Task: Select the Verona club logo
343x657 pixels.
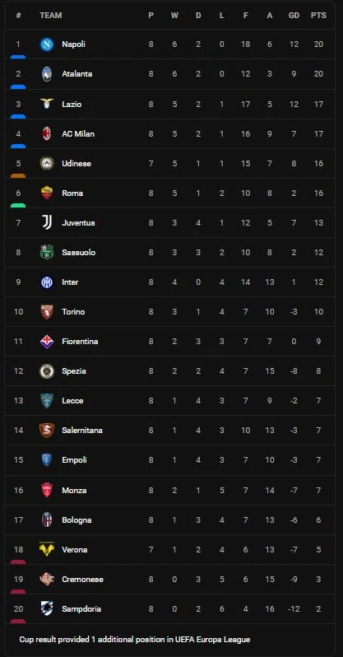Action: (x=47, y=549)
